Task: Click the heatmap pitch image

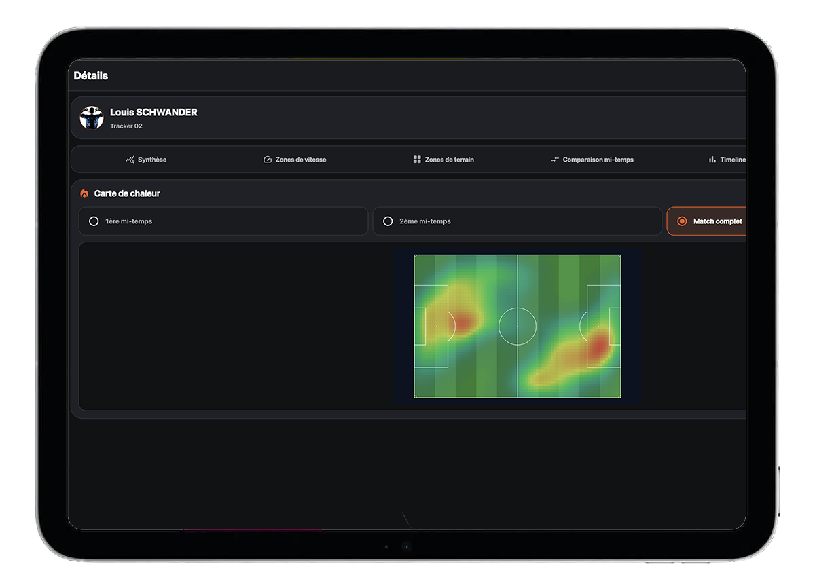Action: [518, 327]
